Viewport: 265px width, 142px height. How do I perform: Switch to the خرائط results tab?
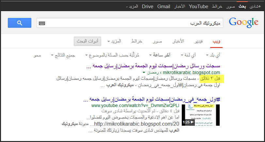click(x=137, y=41)
